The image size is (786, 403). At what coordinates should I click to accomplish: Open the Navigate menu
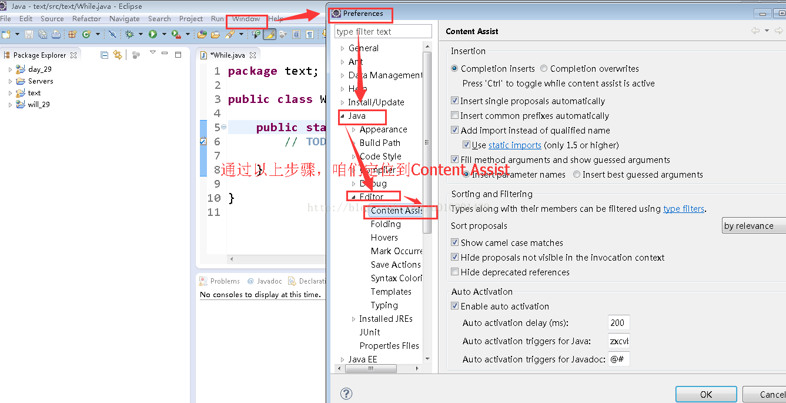(125, 19)
